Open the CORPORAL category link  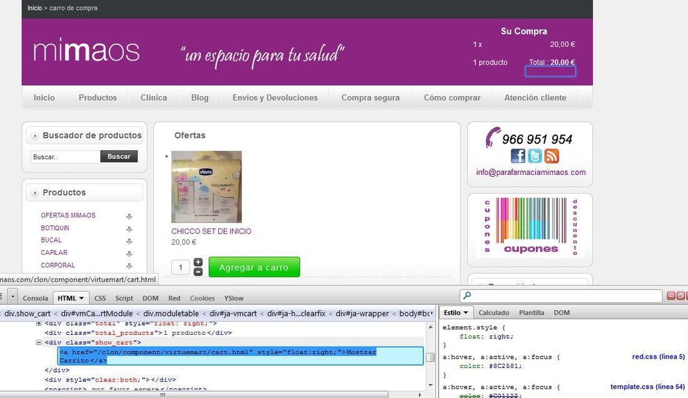pos(58,265)
